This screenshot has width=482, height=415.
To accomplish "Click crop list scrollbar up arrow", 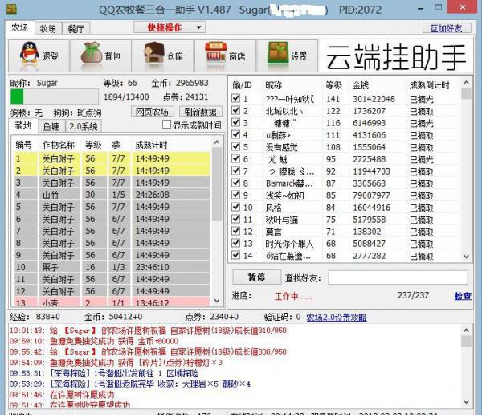I will [x=217, y=142].
